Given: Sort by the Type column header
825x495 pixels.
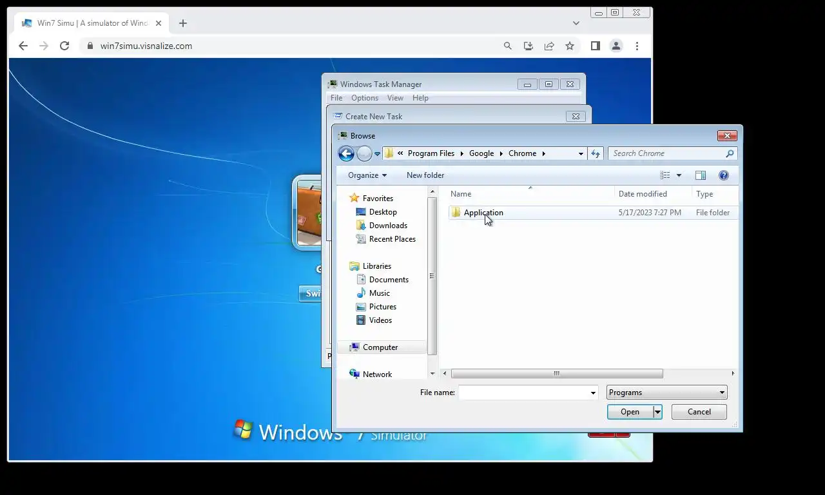Looking at the screenshot, I should (x=704, y=194).
